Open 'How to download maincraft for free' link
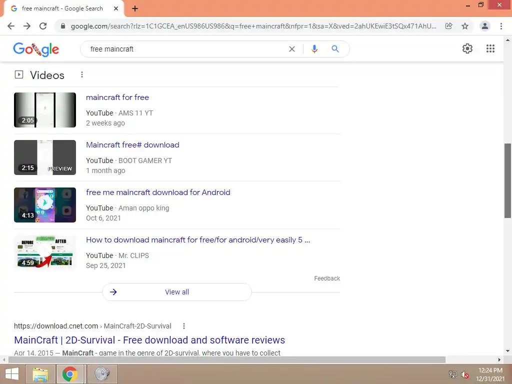The width and height of the screenshot is (512, 384). 198,240
